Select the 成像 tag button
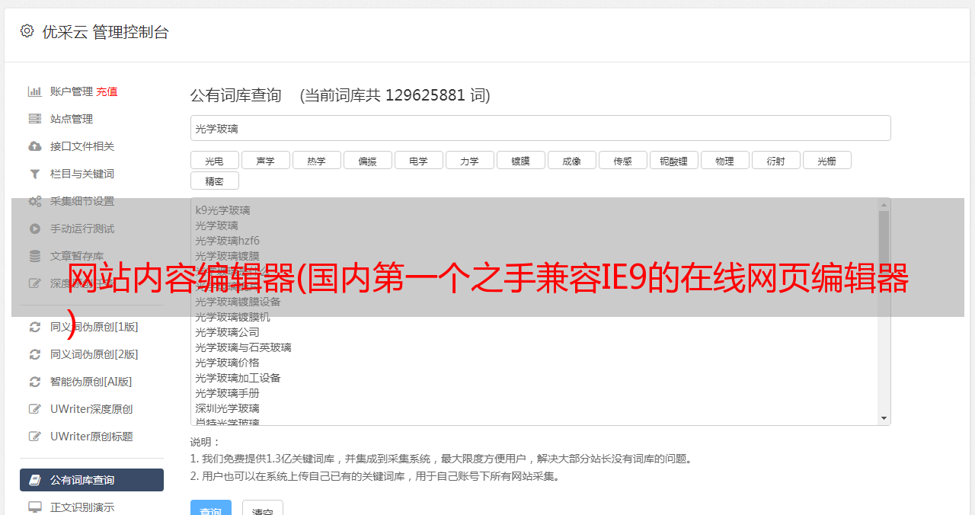975x515 pixels. 572,161
